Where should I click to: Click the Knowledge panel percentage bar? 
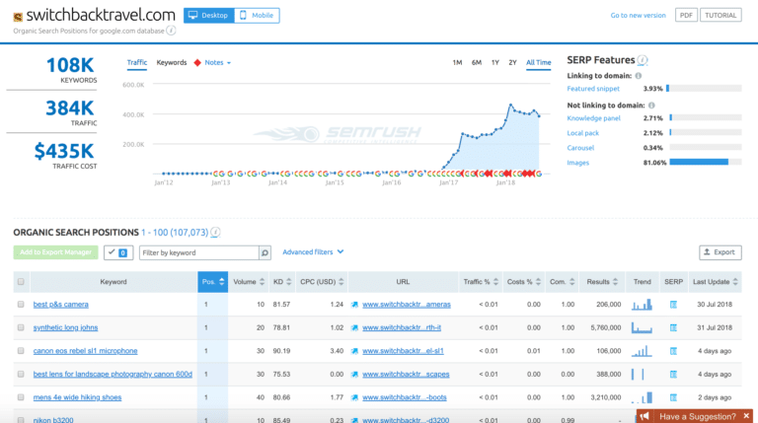[706, 117]
